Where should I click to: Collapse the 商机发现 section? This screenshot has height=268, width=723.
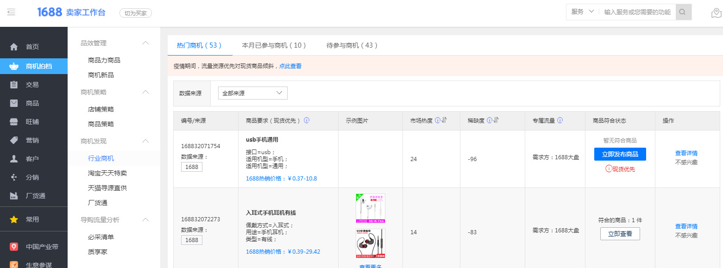tap(145, 141)
